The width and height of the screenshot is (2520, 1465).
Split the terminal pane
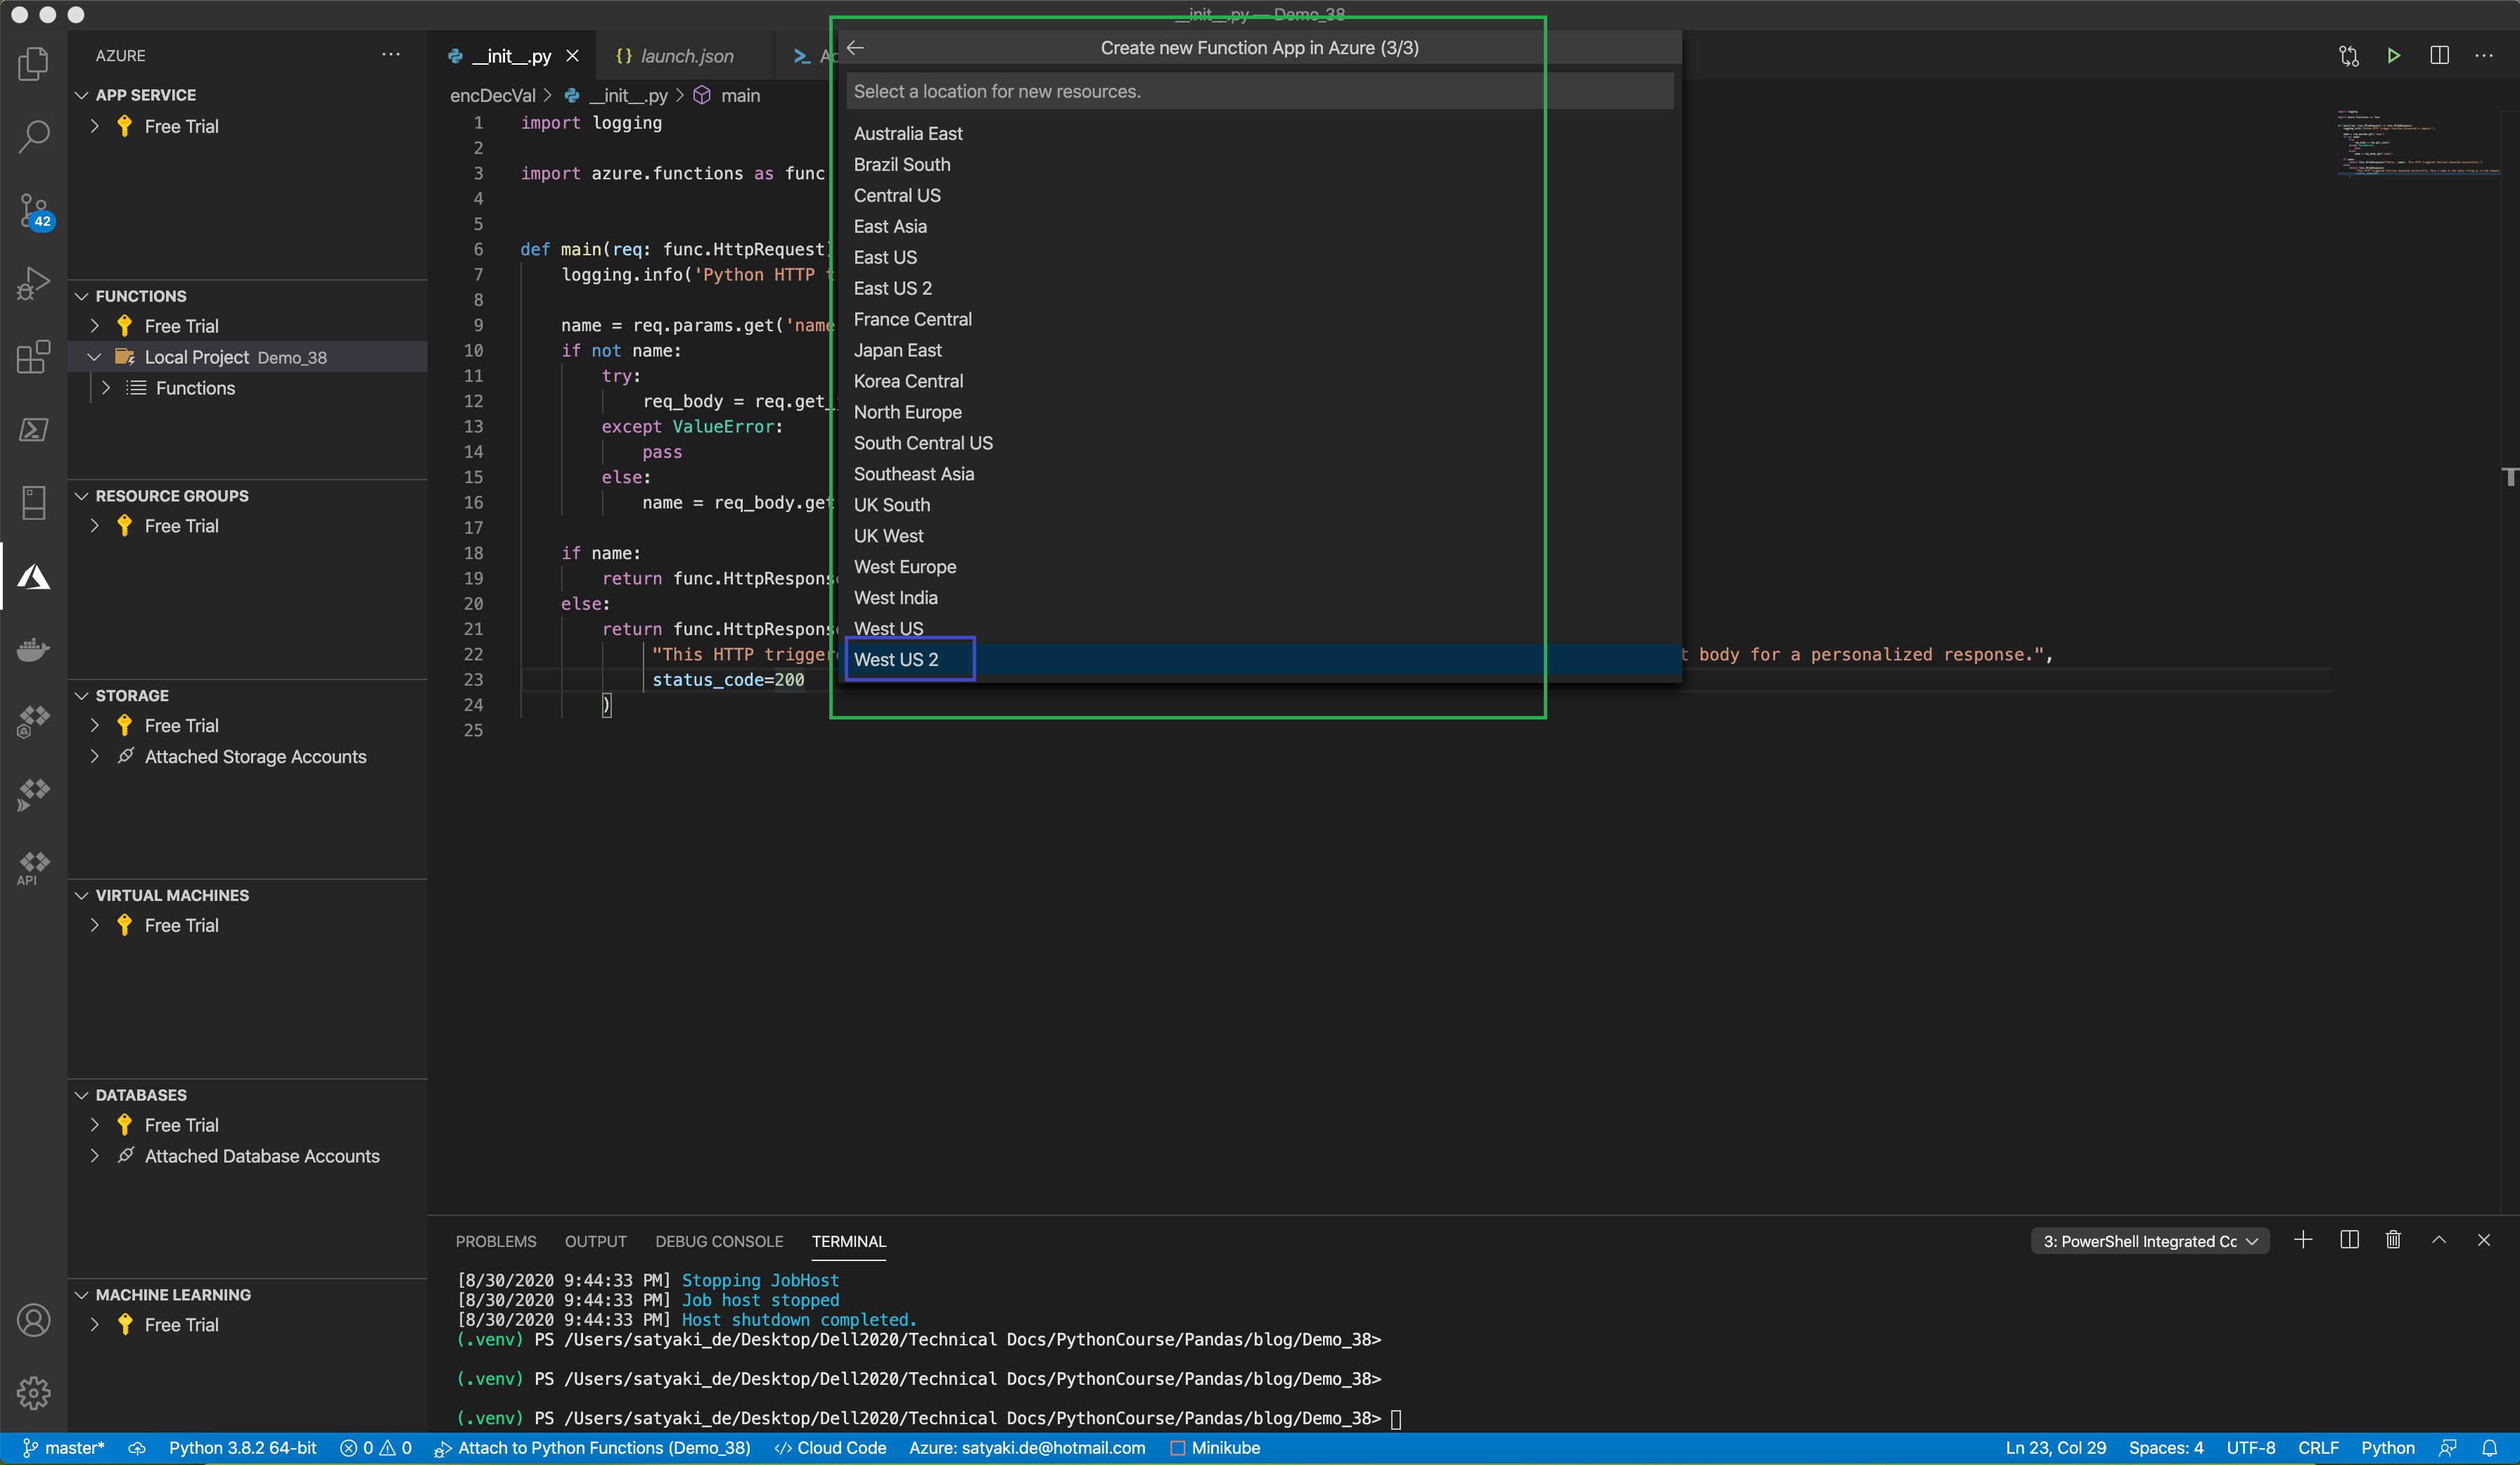coord(2349,1240)
